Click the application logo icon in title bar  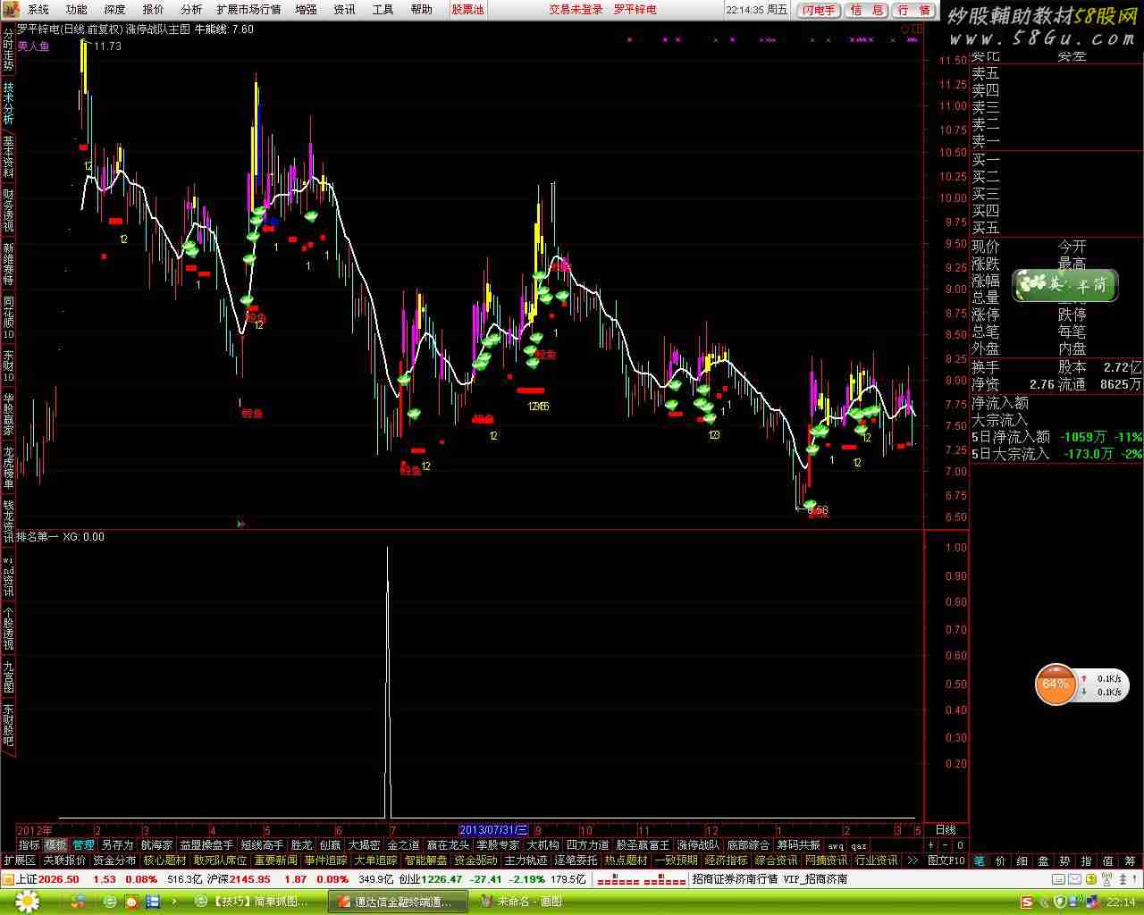tap(9, 10)
